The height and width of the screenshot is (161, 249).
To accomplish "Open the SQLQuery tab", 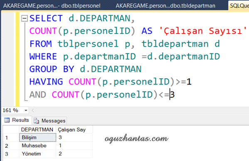I will click(239, 6).
